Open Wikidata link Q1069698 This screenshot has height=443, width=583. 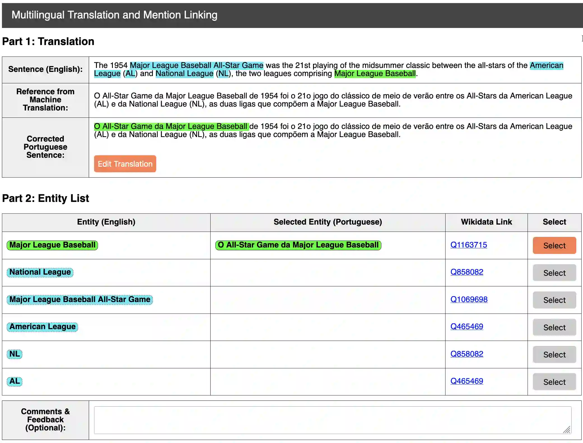[469, 299]
